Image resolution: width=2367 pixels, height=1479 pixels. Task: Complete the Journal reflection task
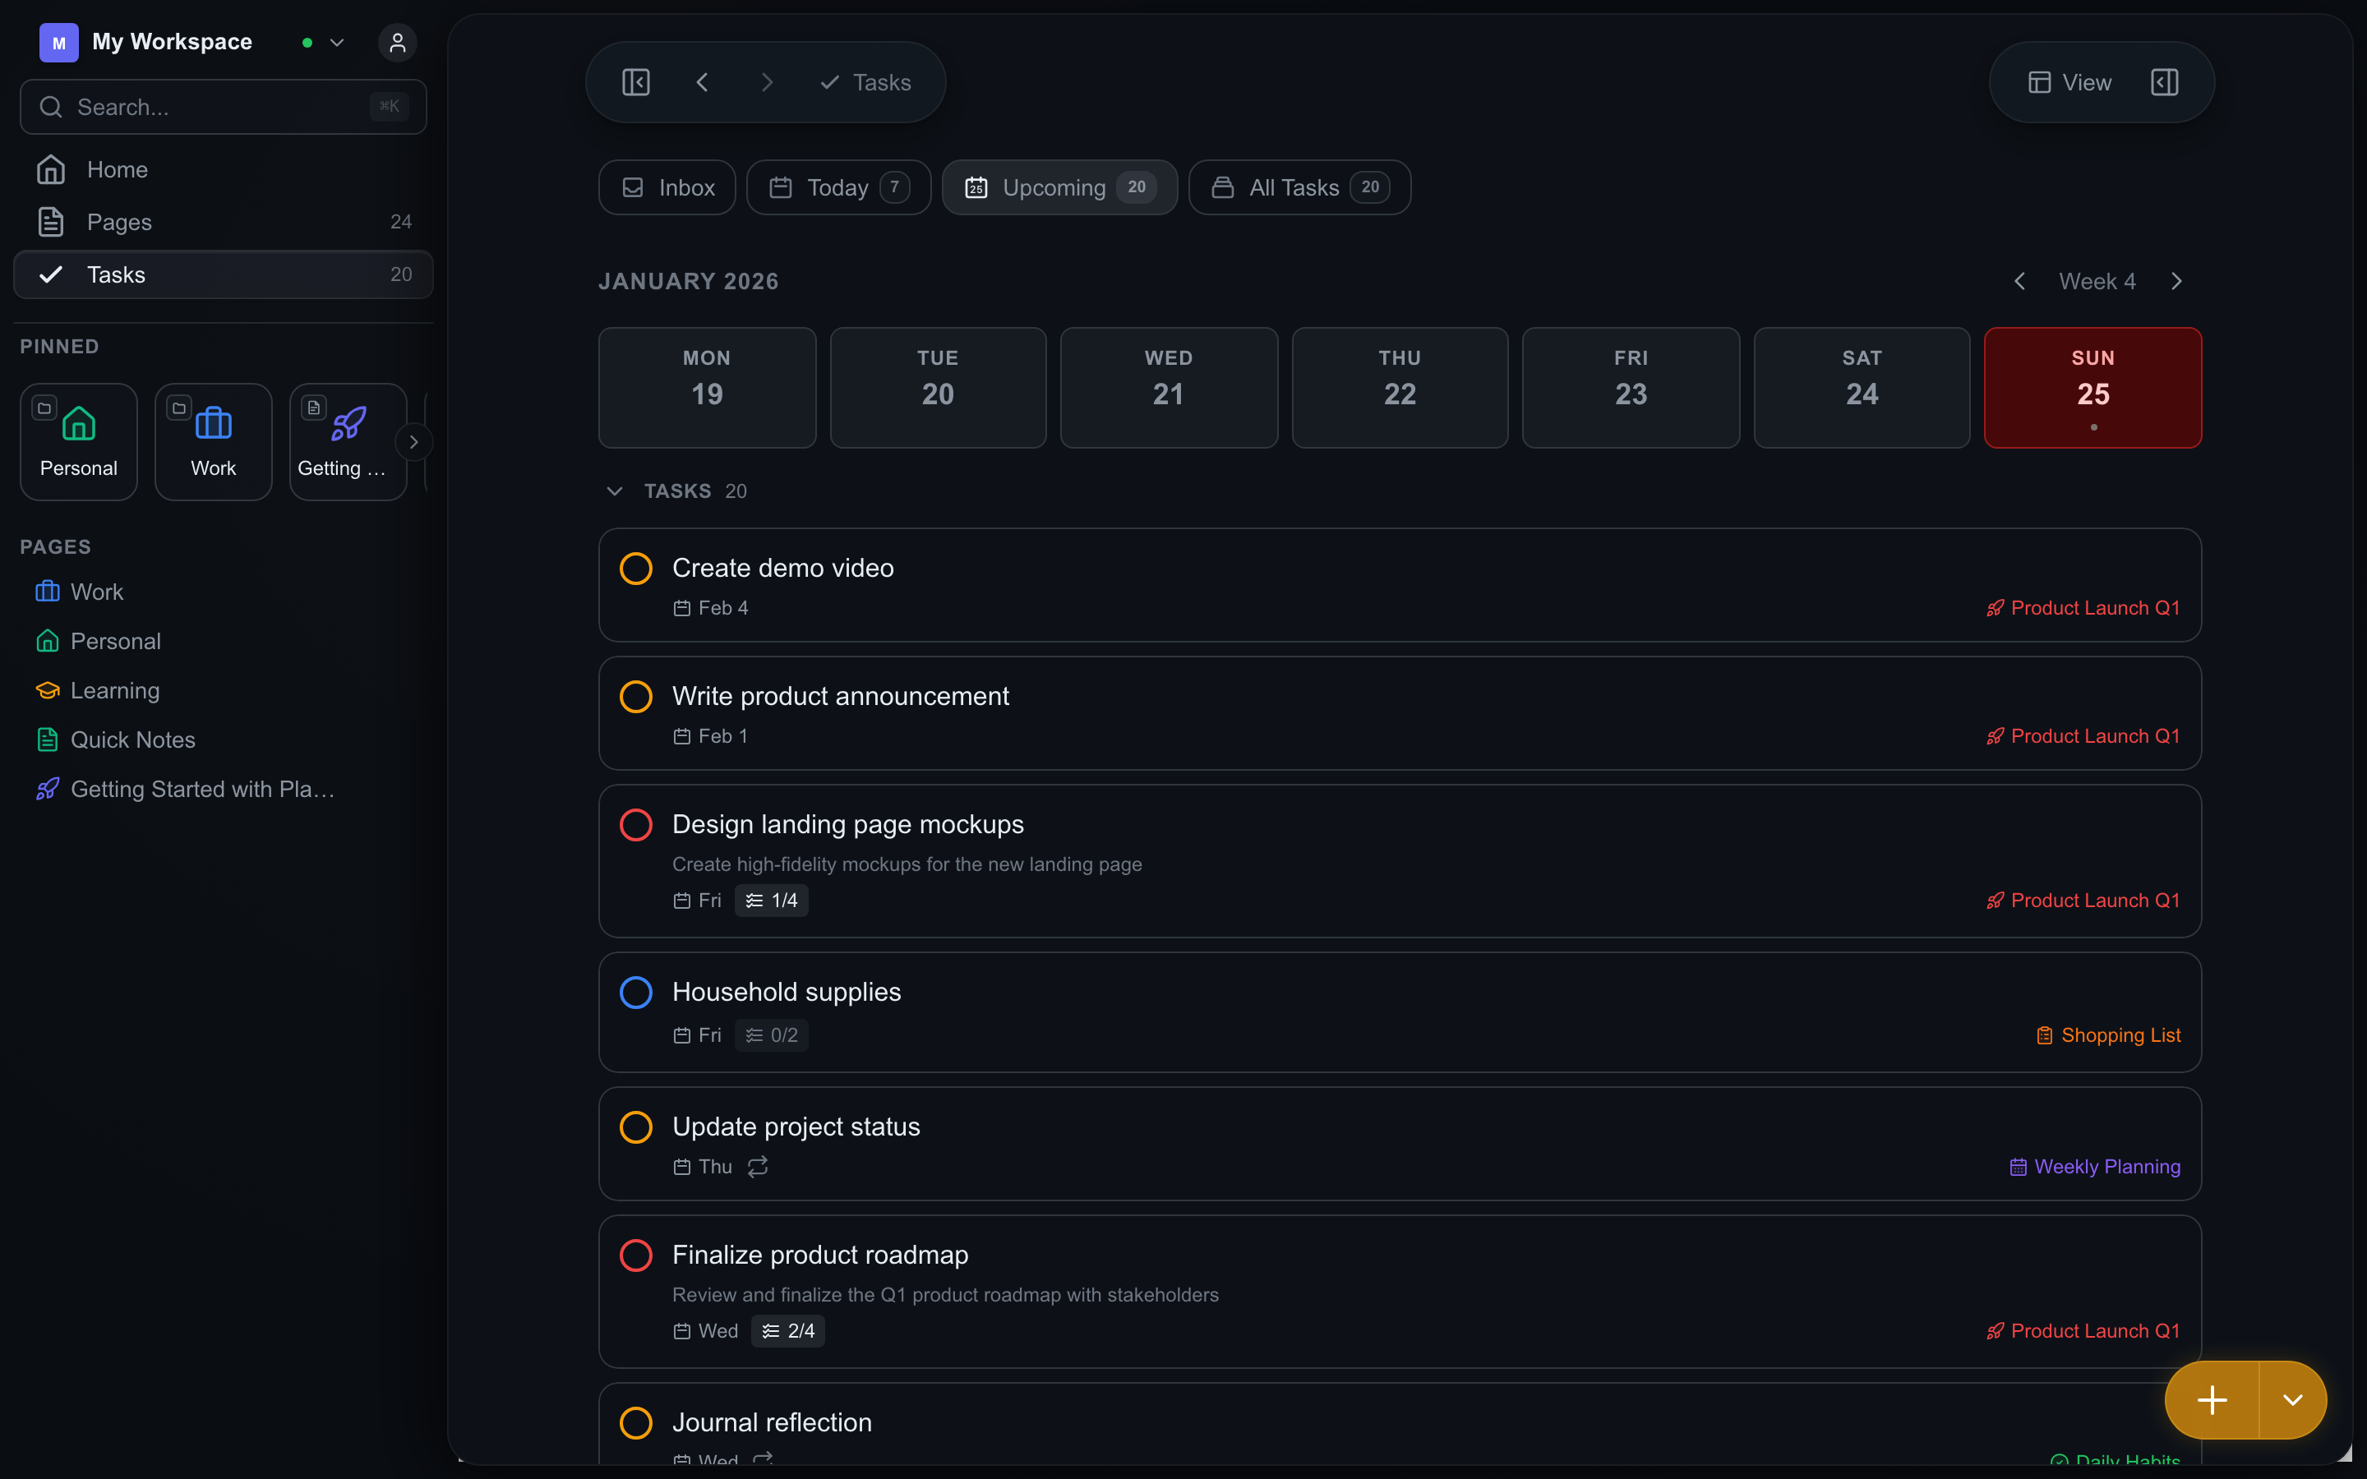(x=636, y=1422)
